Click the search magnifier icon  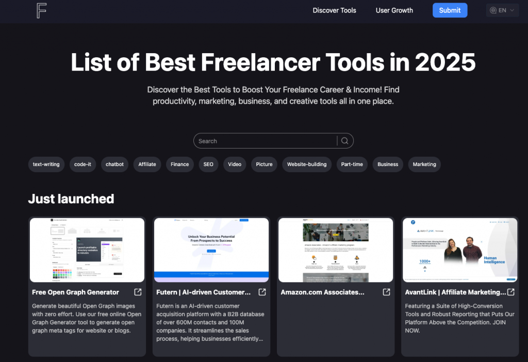pyautogui.click(x=344, y=141)
